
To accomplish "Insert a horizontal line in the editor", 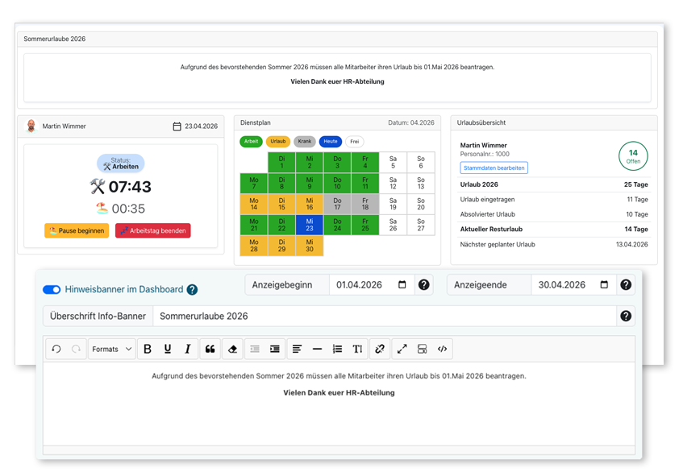I will click(316, 349).
